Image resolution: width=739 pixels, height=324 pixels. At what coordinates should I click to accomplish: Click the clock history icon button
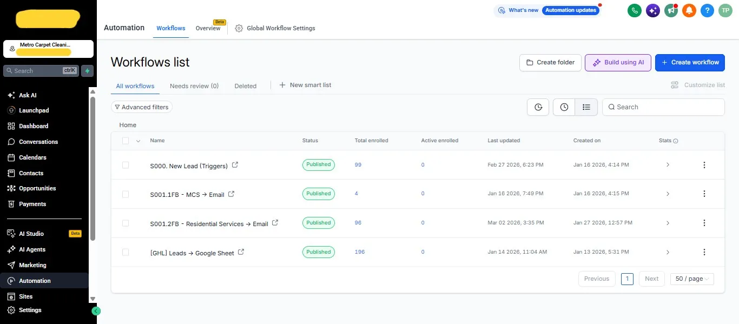[x=564, y=107]
